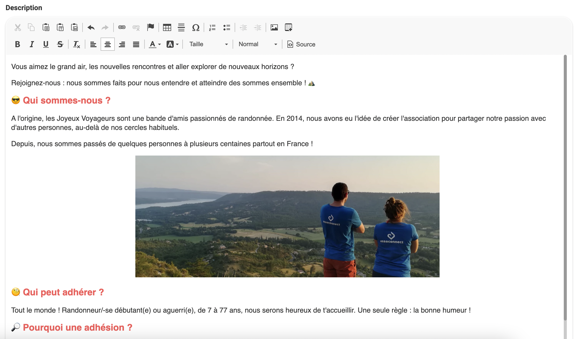
Task: Open the text color dropdown
Action: tap(155, 44)
